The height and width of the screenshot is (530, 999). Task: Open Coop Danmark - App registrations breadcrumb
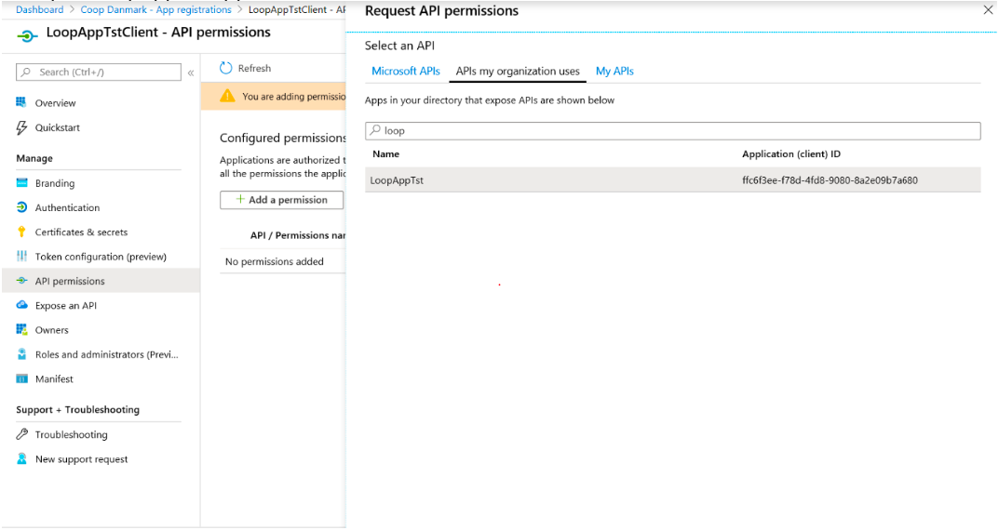tap(155, 9)
